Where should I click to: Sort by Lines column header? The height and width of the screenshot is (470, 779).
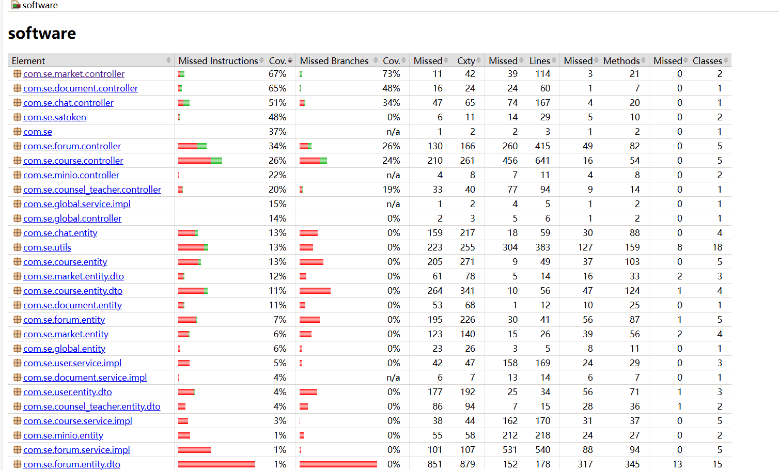point(542,60)
